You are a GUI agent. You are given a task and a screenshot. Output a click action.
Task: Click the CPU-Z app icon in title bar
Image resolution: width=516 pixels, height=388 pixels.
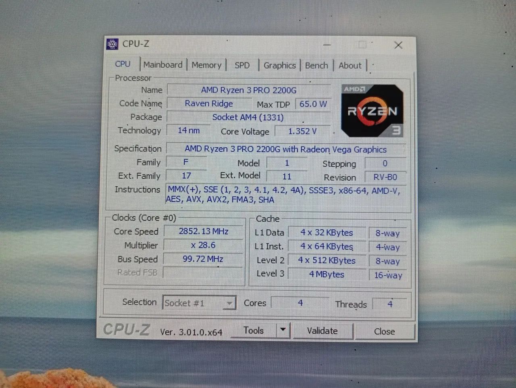[x=112, y=44]
